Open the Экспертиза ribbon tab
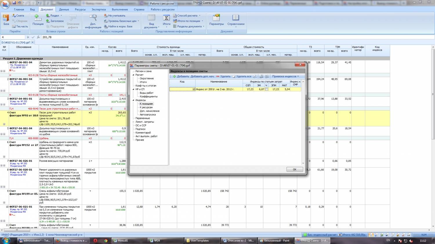 99,9
